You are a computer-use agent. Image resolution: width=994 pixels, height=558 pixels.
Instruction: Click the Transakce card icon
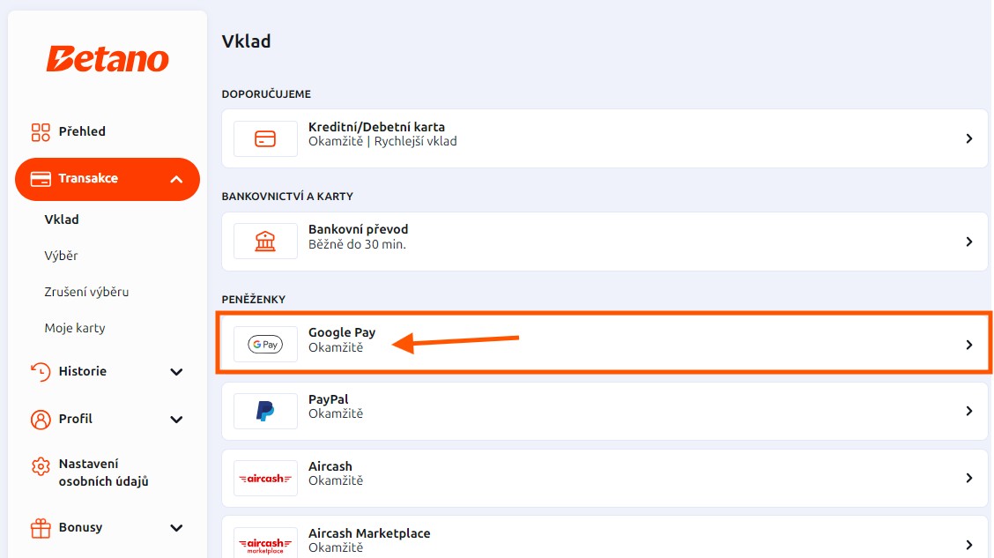[x=41, y=179]
